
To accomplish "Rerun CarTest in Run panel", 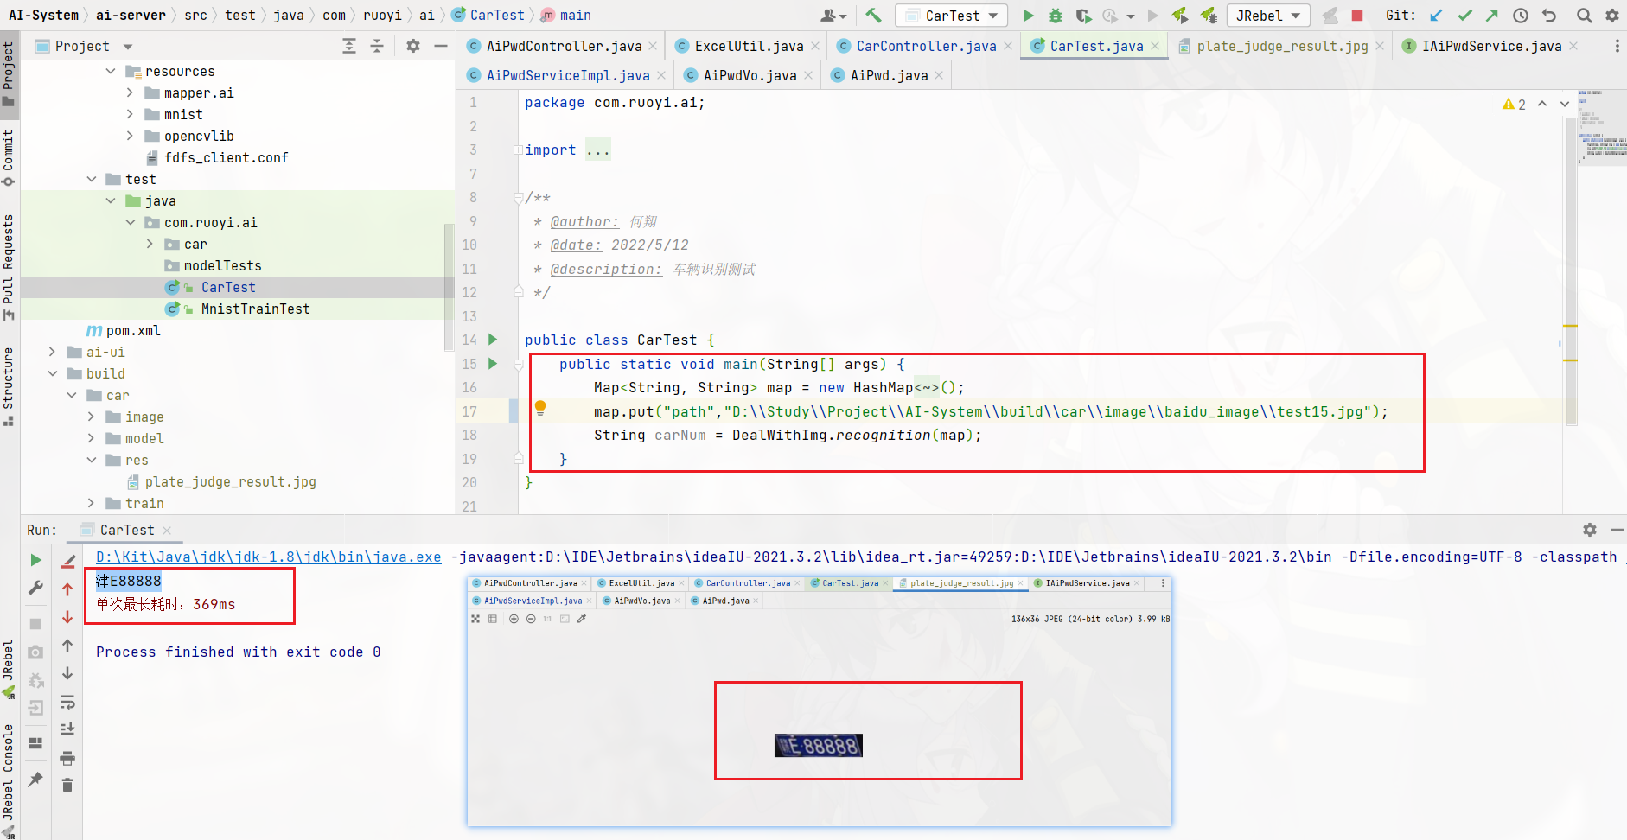I will (x=35, y=560).
